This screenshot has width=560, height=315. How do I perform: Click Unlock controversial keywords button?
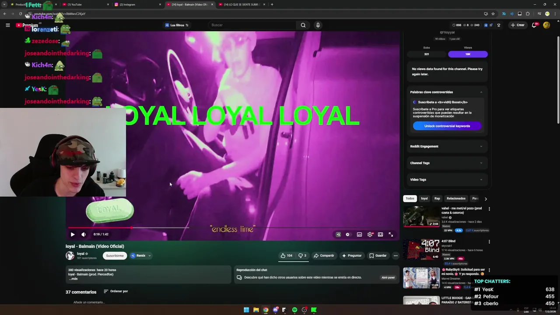447,126
